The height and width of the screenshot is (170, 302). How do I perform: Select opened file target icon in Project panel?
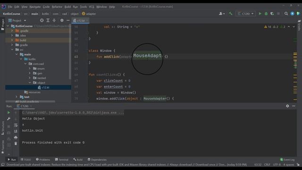pos(42,20)
